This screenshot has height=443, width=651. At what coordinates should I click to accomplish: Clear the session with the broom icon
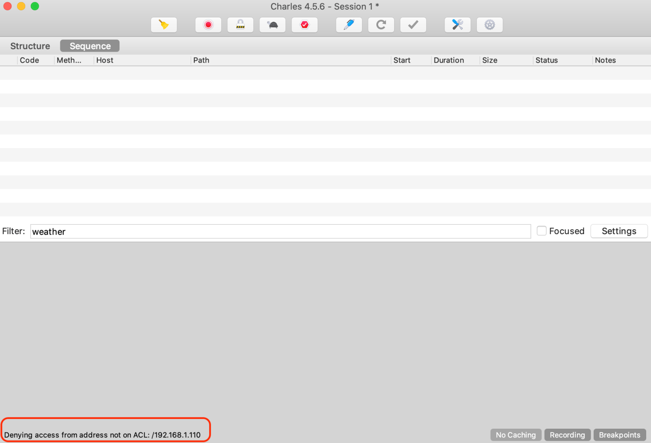(x=164, y=25)
